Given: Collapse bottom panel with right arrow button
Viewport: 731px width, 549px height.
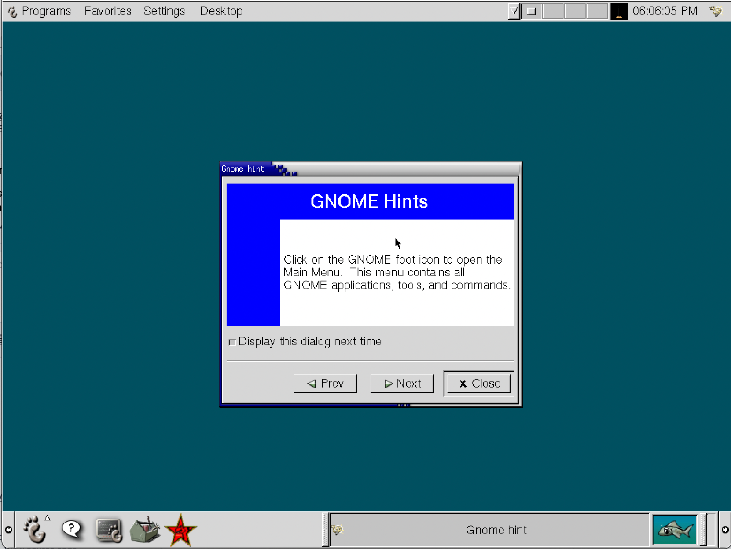Looking at the screenshot, I should 725,530.
